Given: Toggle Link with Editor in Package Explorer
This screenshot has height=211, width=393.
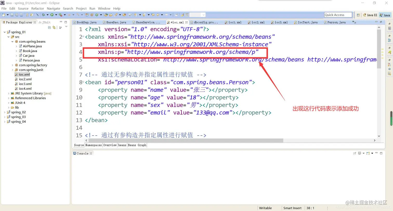Looking at the screenshot, I should (54, 27).
